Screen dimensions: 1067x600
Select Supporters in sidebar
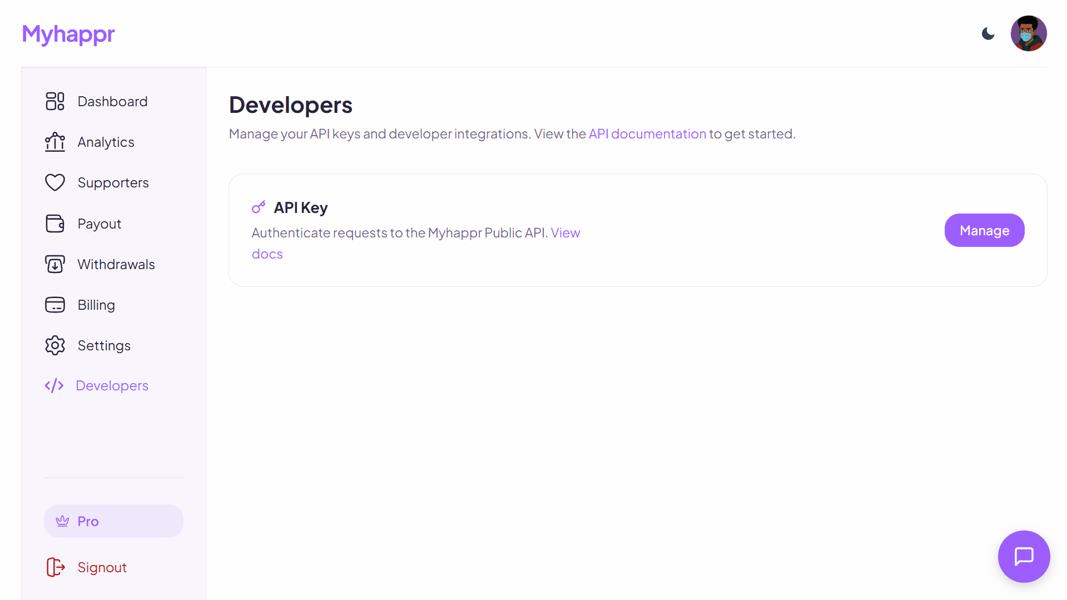click(113, 182)
